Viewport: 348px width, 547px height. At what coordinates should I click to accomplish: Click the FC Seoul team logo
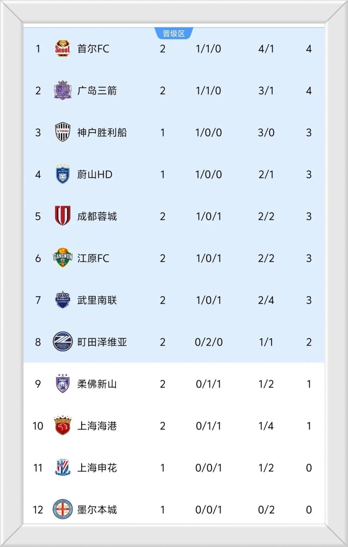62,49
